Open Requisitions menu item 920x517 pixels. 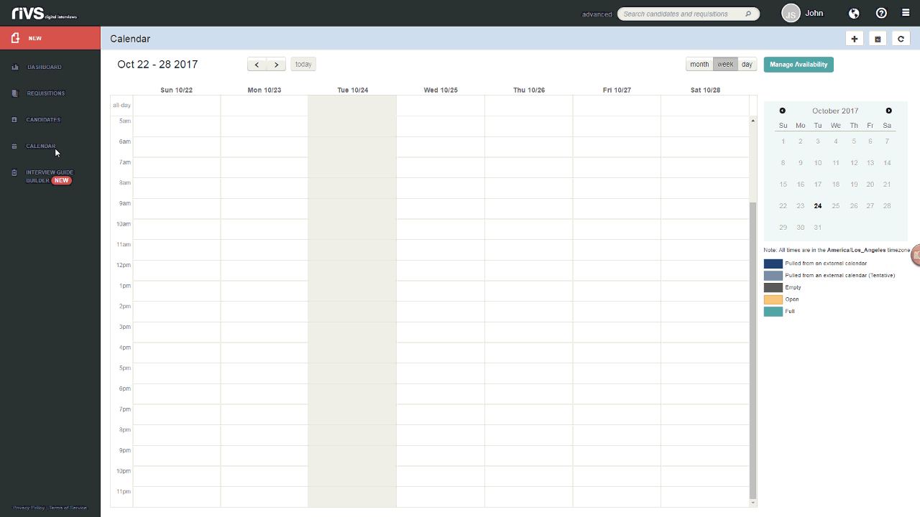[x=46, y=93]
